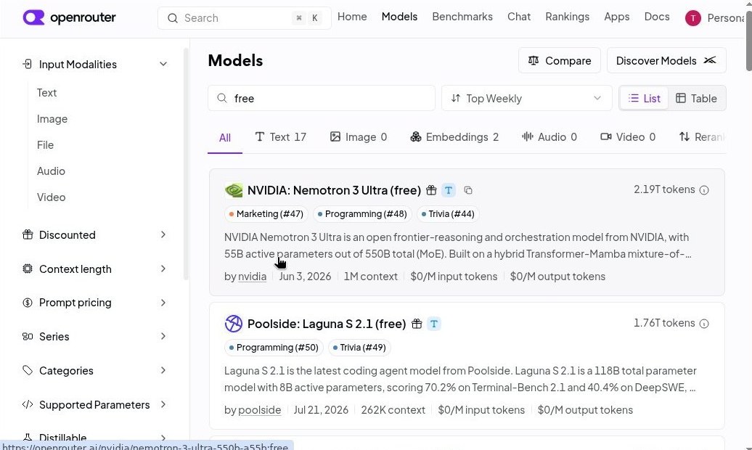The height and width of the screenshot is (450, 752).
Task: Go to Home in the top navigation
Action: click(x=352, y=17)
